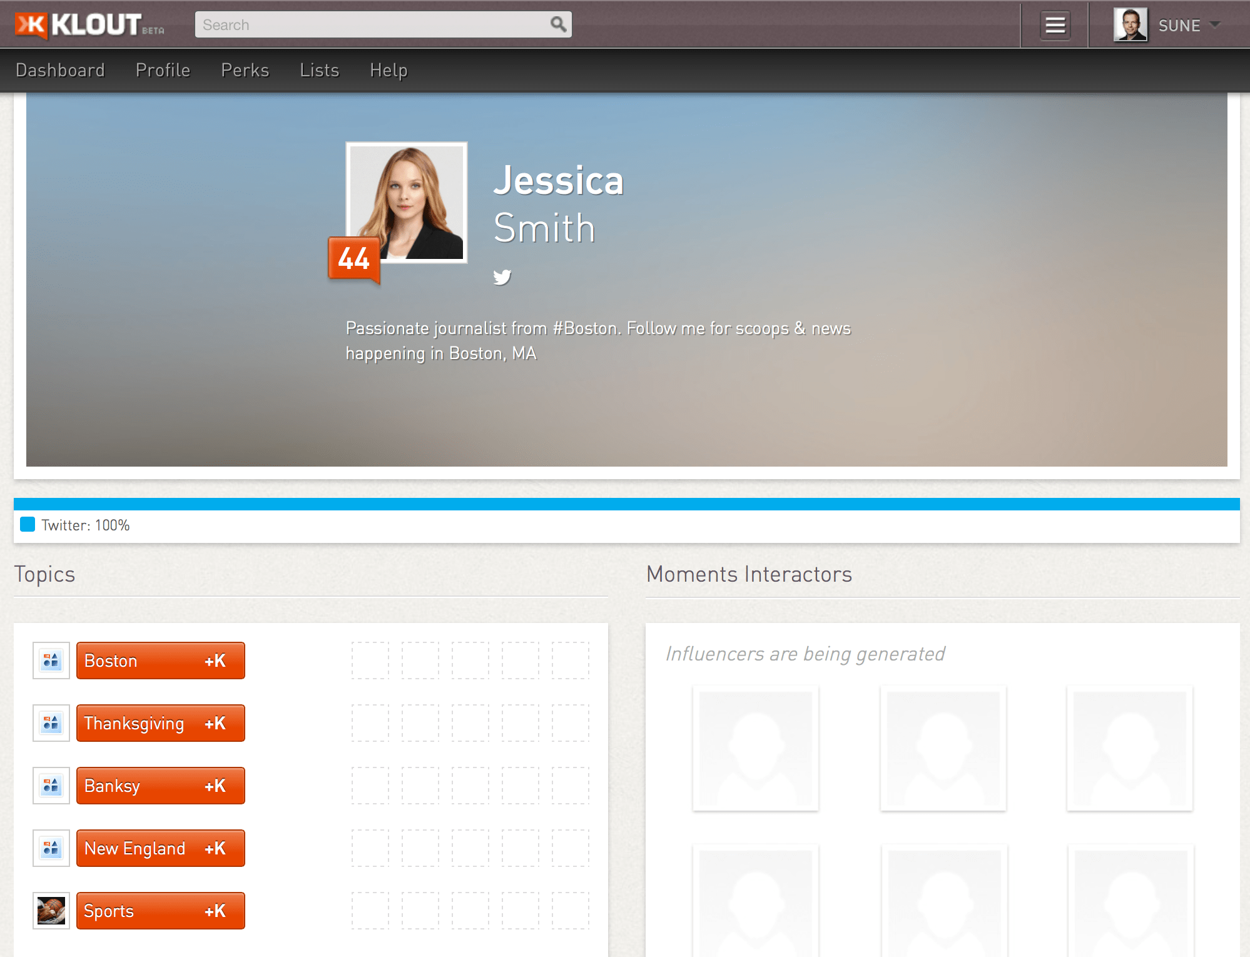Switch to the Profile tab
The image size is (1250, 957).
(x=162, y=70)
